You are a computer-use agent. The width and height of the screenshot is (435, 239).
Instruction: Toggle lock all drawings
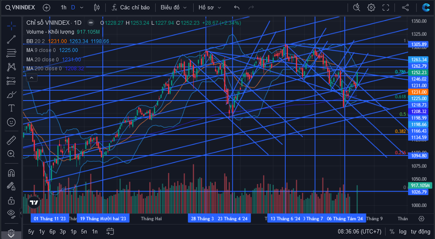pos(12,200)
